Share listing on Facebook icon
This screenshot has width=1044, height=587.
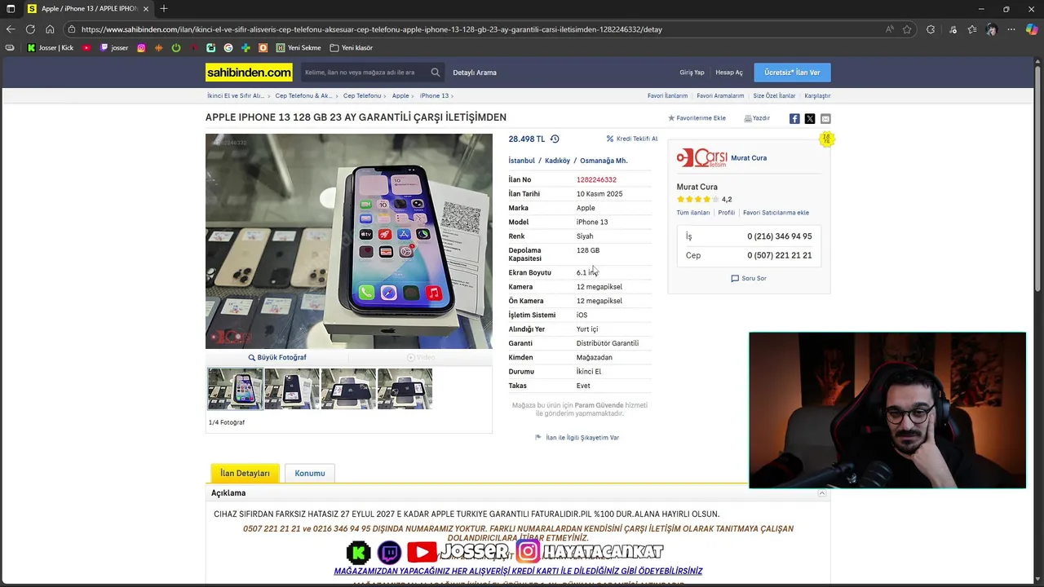[794, 119]
